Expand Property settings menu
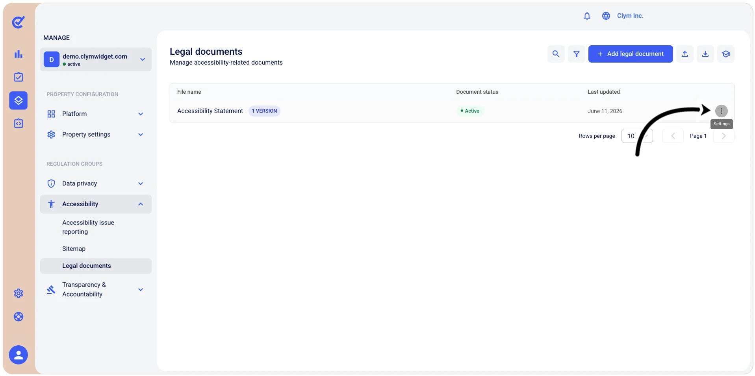This screenshot has width=755, height=376. pos(96,134)
